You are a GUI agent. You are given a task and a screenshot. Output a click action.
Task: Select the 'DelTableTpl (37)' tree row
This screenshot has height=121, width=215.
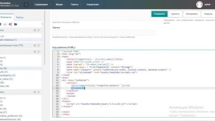click(x=21, y=75)
